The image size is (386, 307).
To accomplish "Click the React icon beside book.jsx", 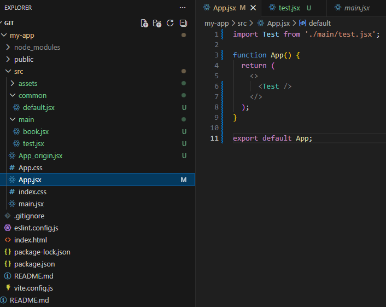I will pos(16,131).
